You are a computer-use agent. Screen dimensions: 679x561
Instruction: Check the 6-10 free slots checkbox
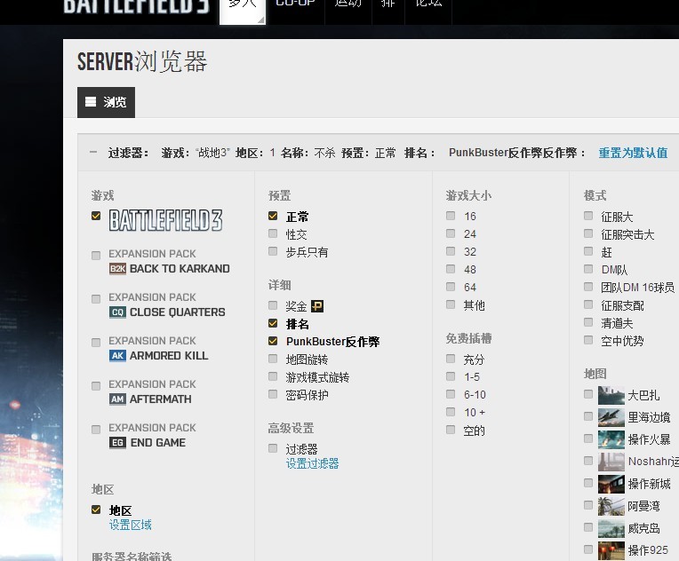pos(451,393)
